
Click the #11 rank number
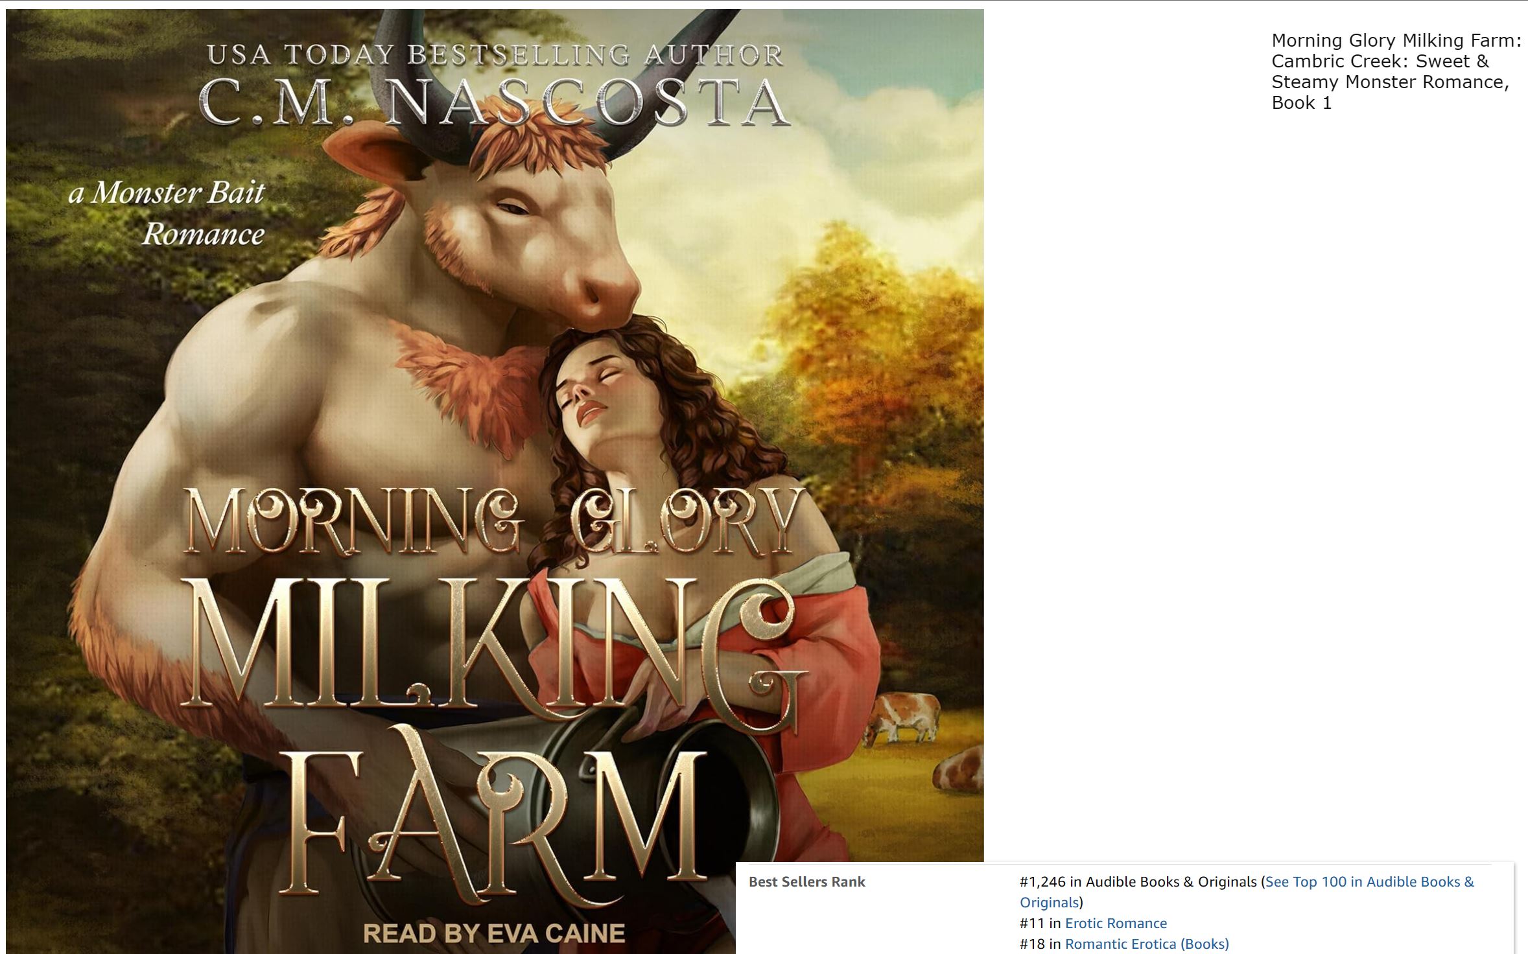tap(1031, 923)
